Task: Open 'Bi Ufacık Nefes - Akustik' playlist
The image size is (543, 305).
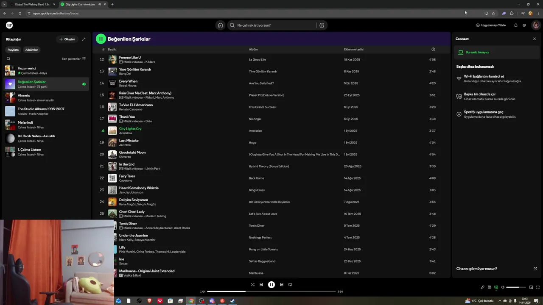Action: coord(46,138)
